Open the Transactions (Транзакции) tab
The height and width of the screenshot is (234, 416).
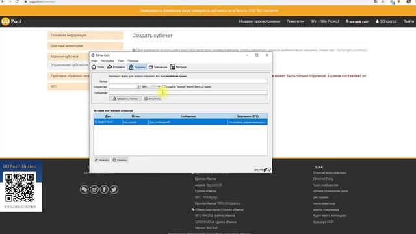(x=158, y=67)
